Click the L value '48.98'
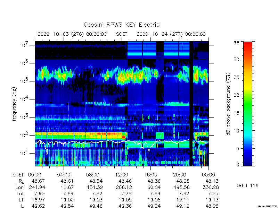Viewport: 278px width, 208px height. coord(212,206)
